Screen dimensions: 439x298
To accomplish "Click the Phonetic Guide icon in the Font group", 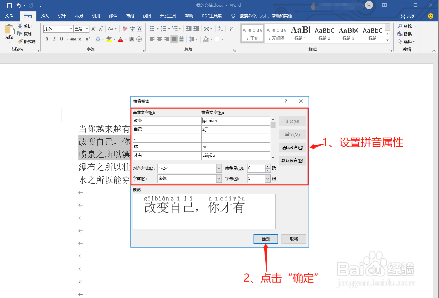I will tap(132, 29).
